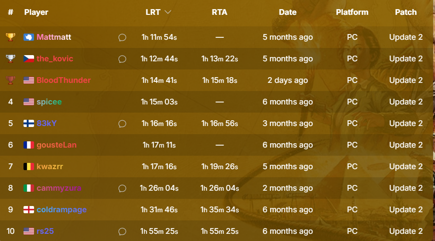Sort leaderboard by Date column
The image size is (435, 241).
(288, 12)
